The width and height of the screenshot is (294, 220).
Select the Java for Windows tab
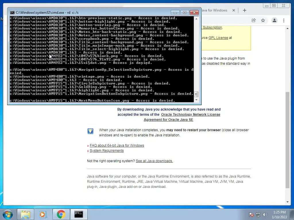pyautogui.click(x=215, y=10)
